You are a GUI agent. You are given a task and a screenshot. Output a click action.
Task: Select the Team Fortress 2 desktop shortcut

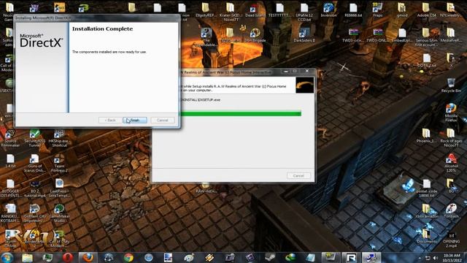(x=59, y=163)
